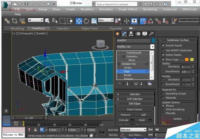Toggle Show Cage checkbox
This screenshot has height=139, width=200.
click(x=163, y=59)
